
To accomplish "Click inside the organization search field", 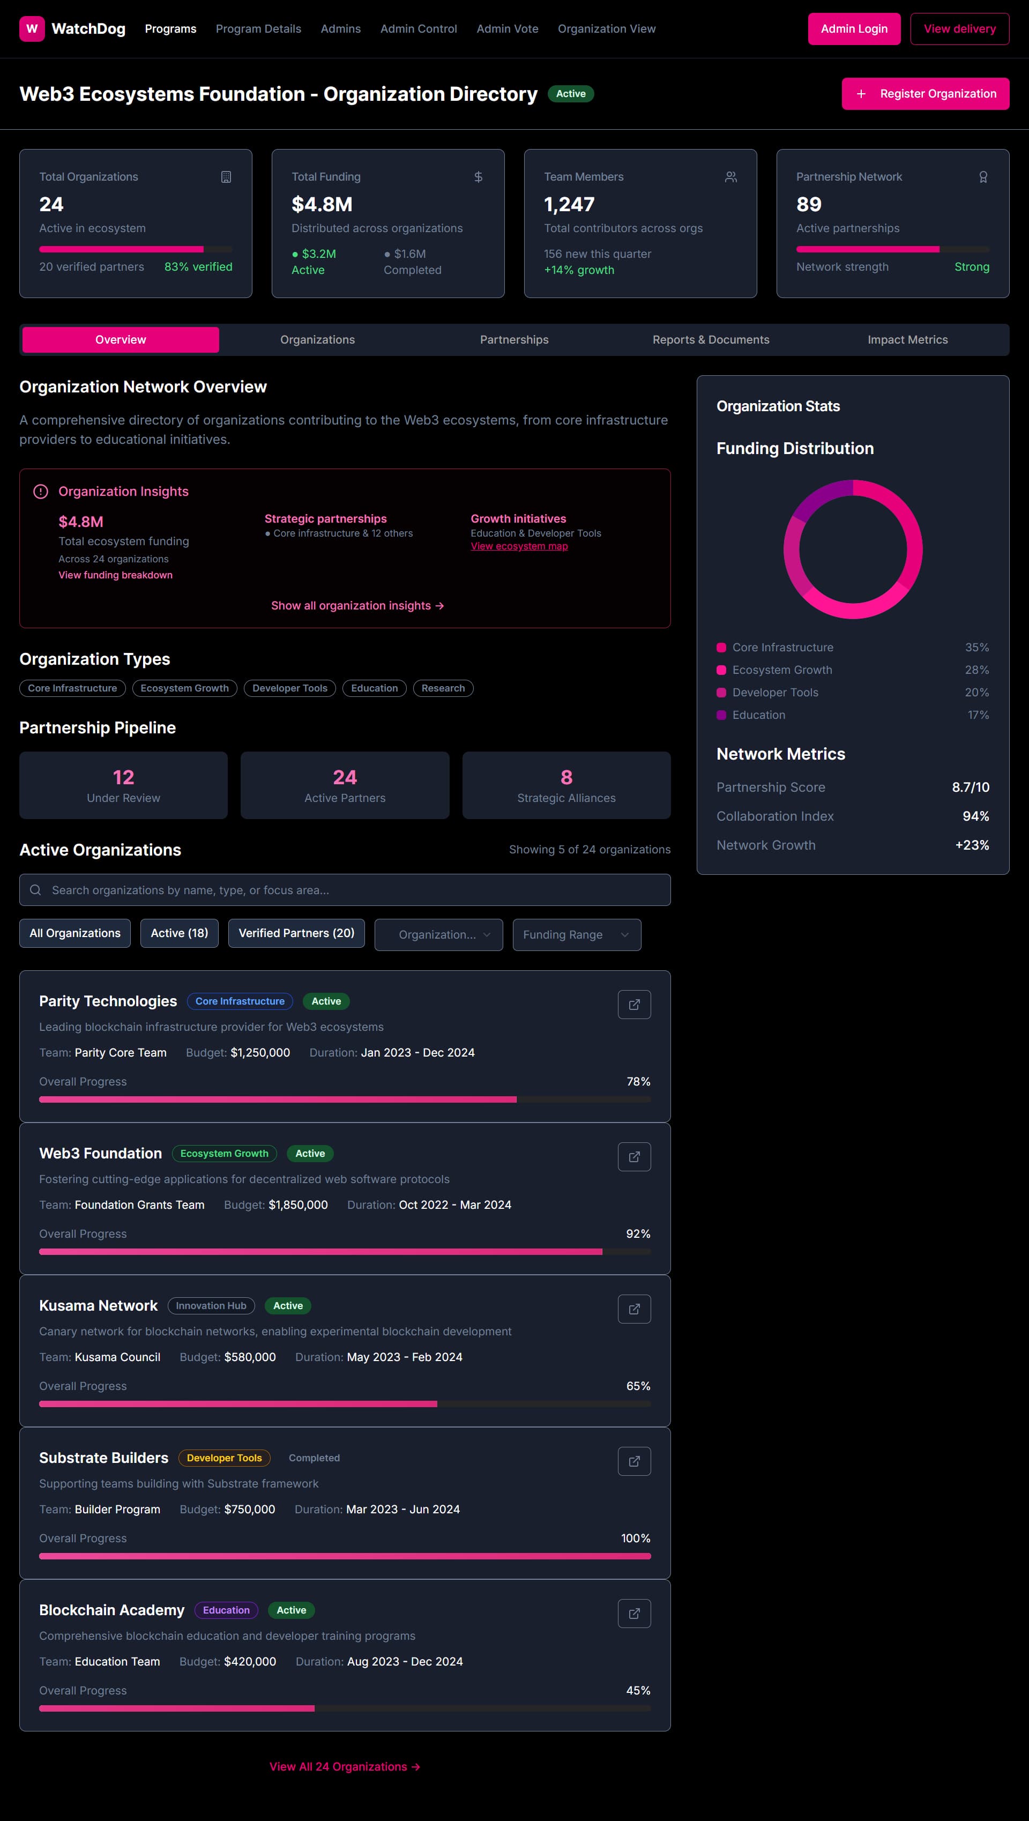I will 282,889.
